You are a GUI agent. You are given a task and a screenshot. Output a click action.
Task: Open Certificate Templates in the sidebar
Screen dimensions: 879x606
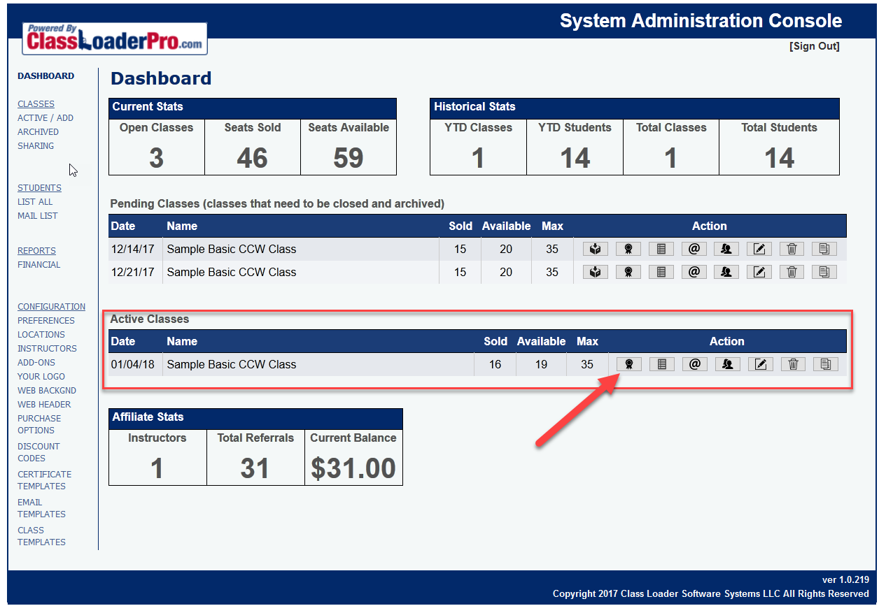pos(44,480)
